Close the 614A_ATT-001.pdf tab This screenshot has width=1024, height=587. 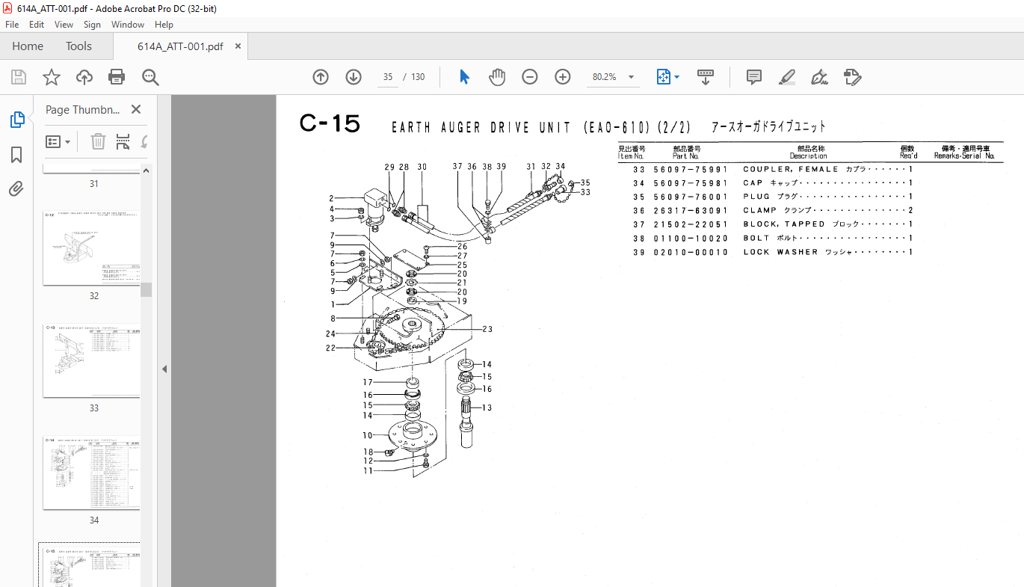[238, 46]
